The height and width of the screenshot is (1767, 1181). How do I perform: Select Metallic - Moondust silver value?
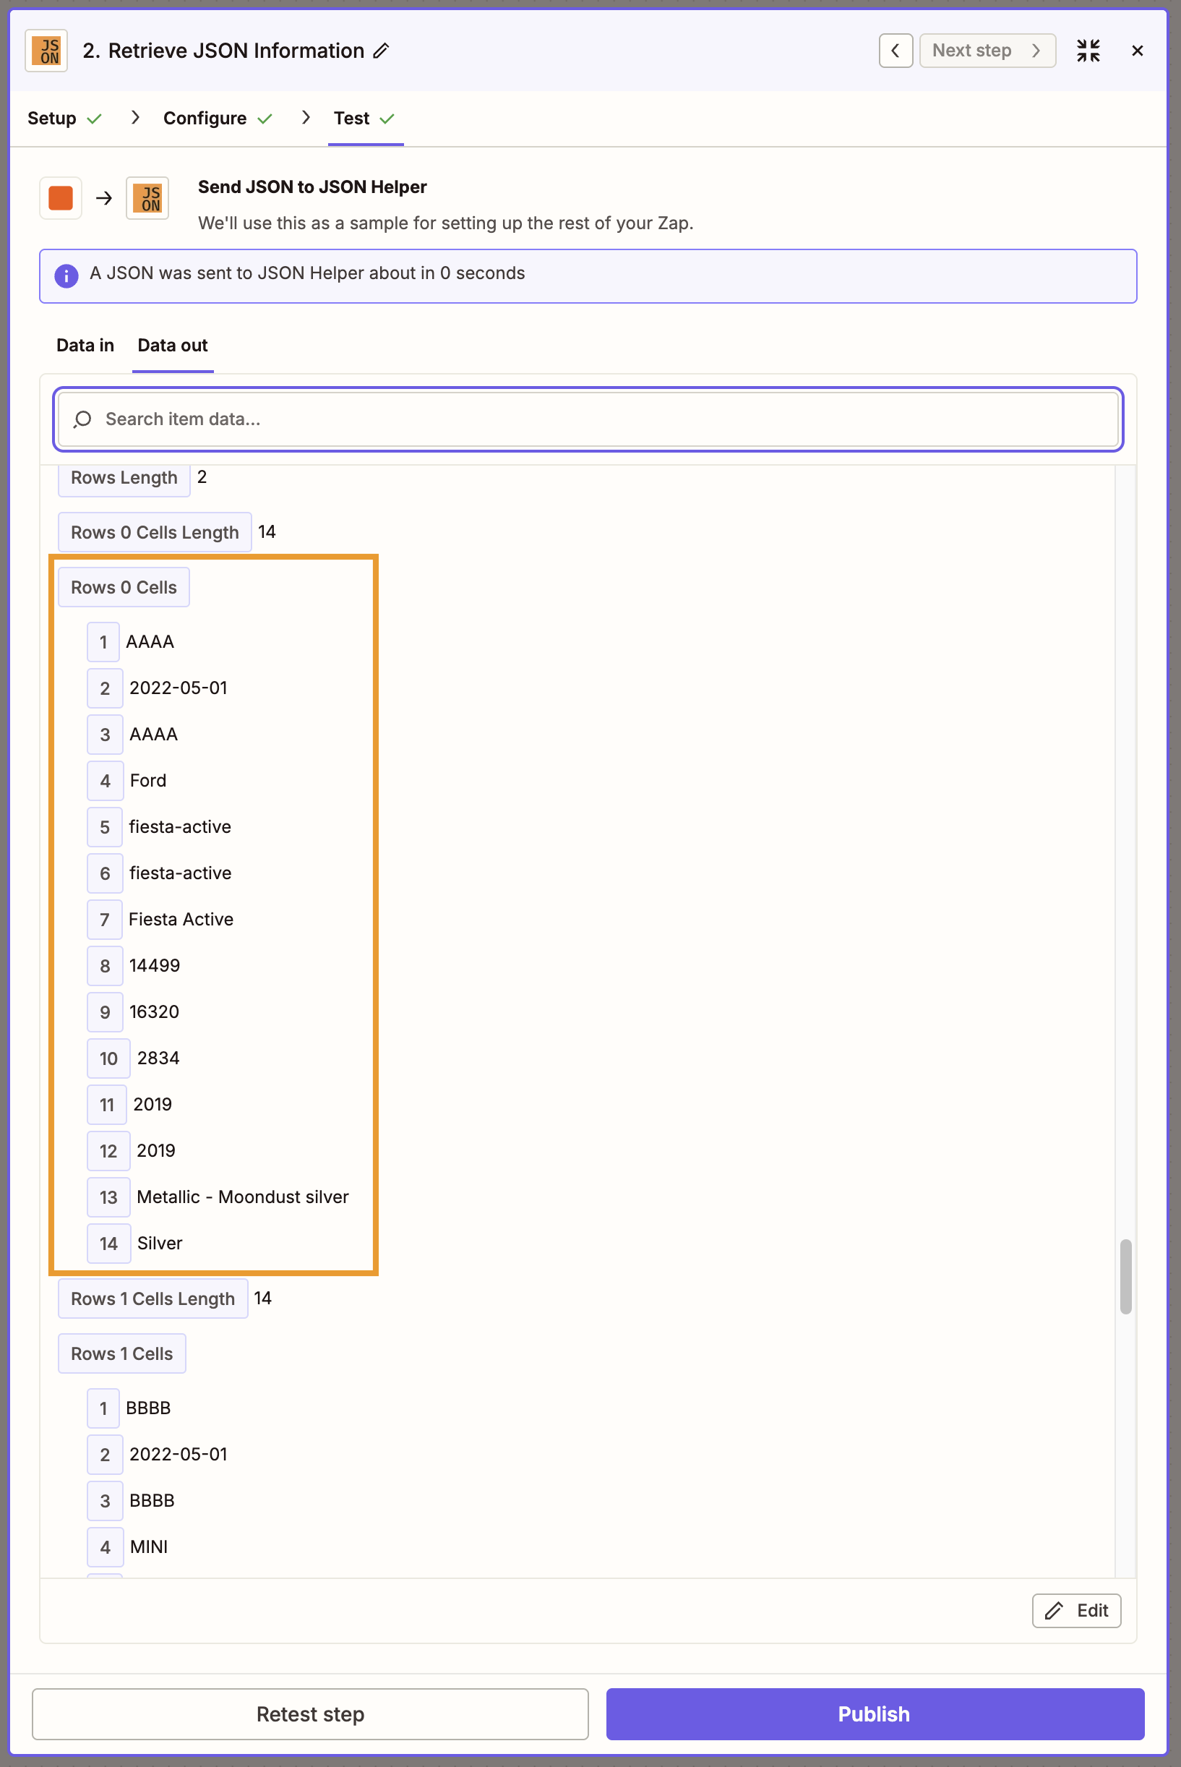(243, 1197)
